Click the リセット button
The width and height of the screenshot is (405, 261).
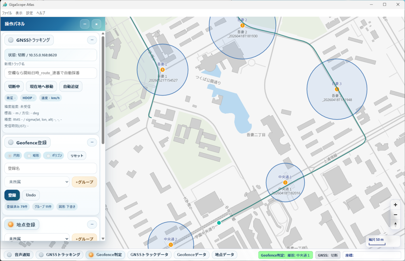(x=77, y=156)
